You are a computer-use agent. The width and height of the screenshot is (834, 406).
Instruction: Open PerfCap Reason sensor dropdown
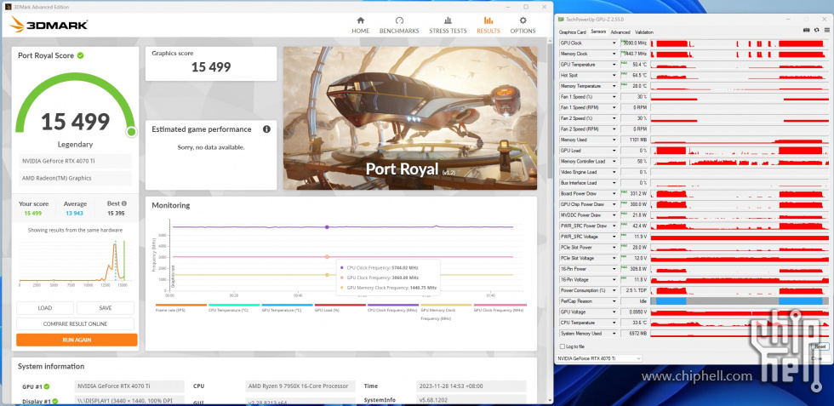coord(614,301)
